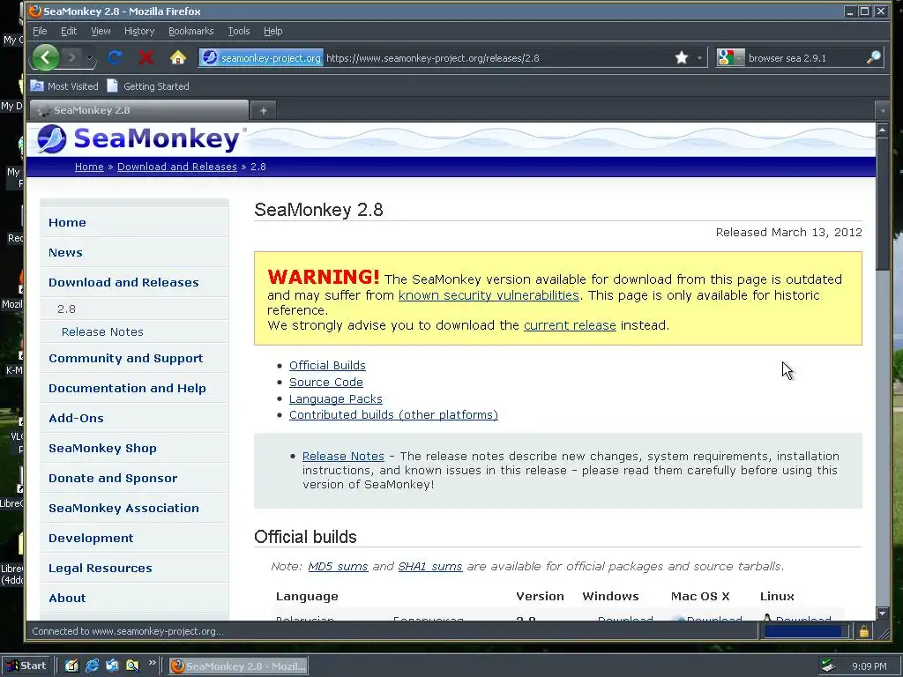Go to home page via house icon
This screenshot has height=677, width=903.
click(x=178, y=57)
